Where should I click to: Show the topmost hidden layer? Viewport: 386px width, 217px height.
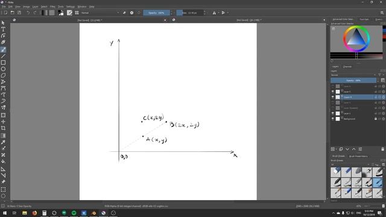pos(332,86)
